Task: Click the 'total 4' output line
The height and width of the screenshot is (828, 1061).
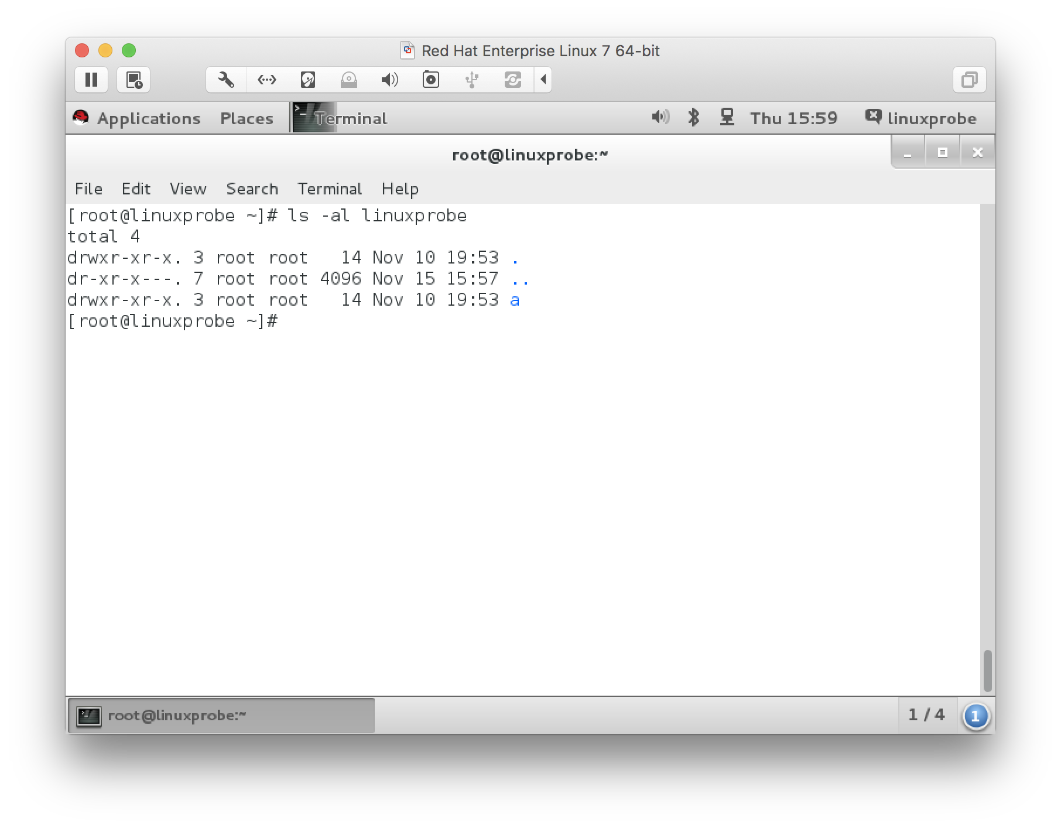Action: point(104,237)
